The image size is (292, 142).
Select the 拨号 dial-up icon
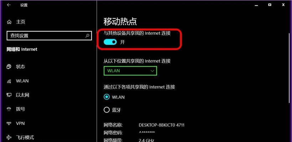(9, 109)
